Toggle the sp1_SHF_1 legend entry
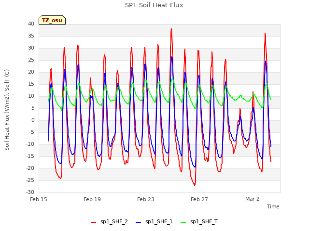309x231 pixels. pos(154,221)
